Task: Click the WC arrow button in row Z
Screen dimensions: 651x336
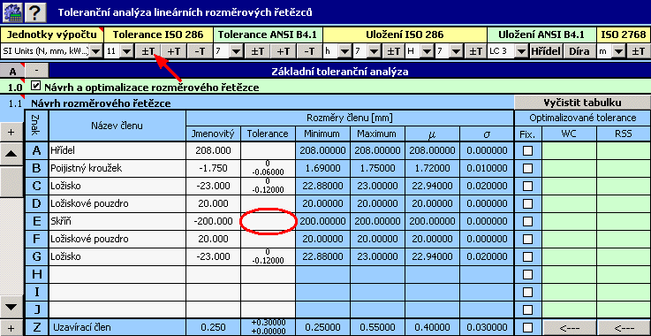Action: pyautogui.click(x=570, y=328)
